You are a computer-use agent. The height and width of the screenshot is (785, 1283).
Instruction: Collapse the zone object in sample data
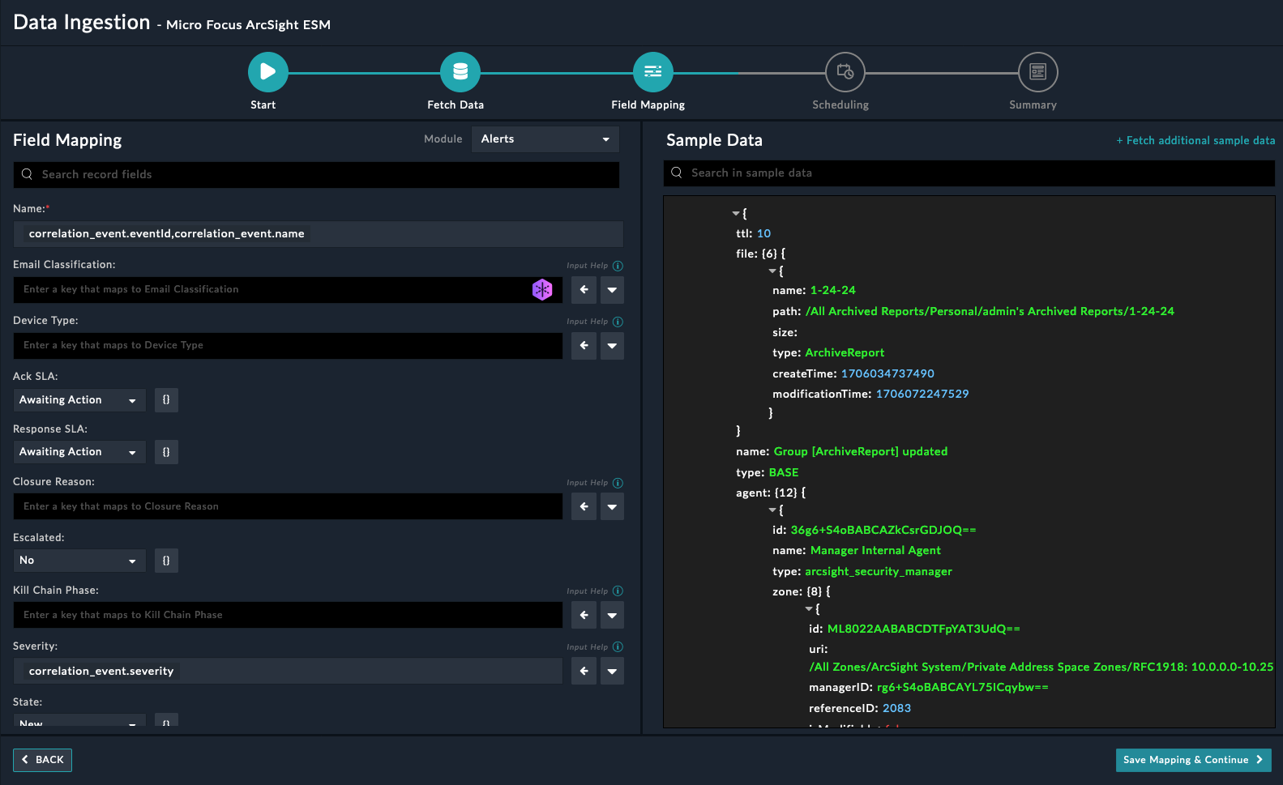[809, 609]
